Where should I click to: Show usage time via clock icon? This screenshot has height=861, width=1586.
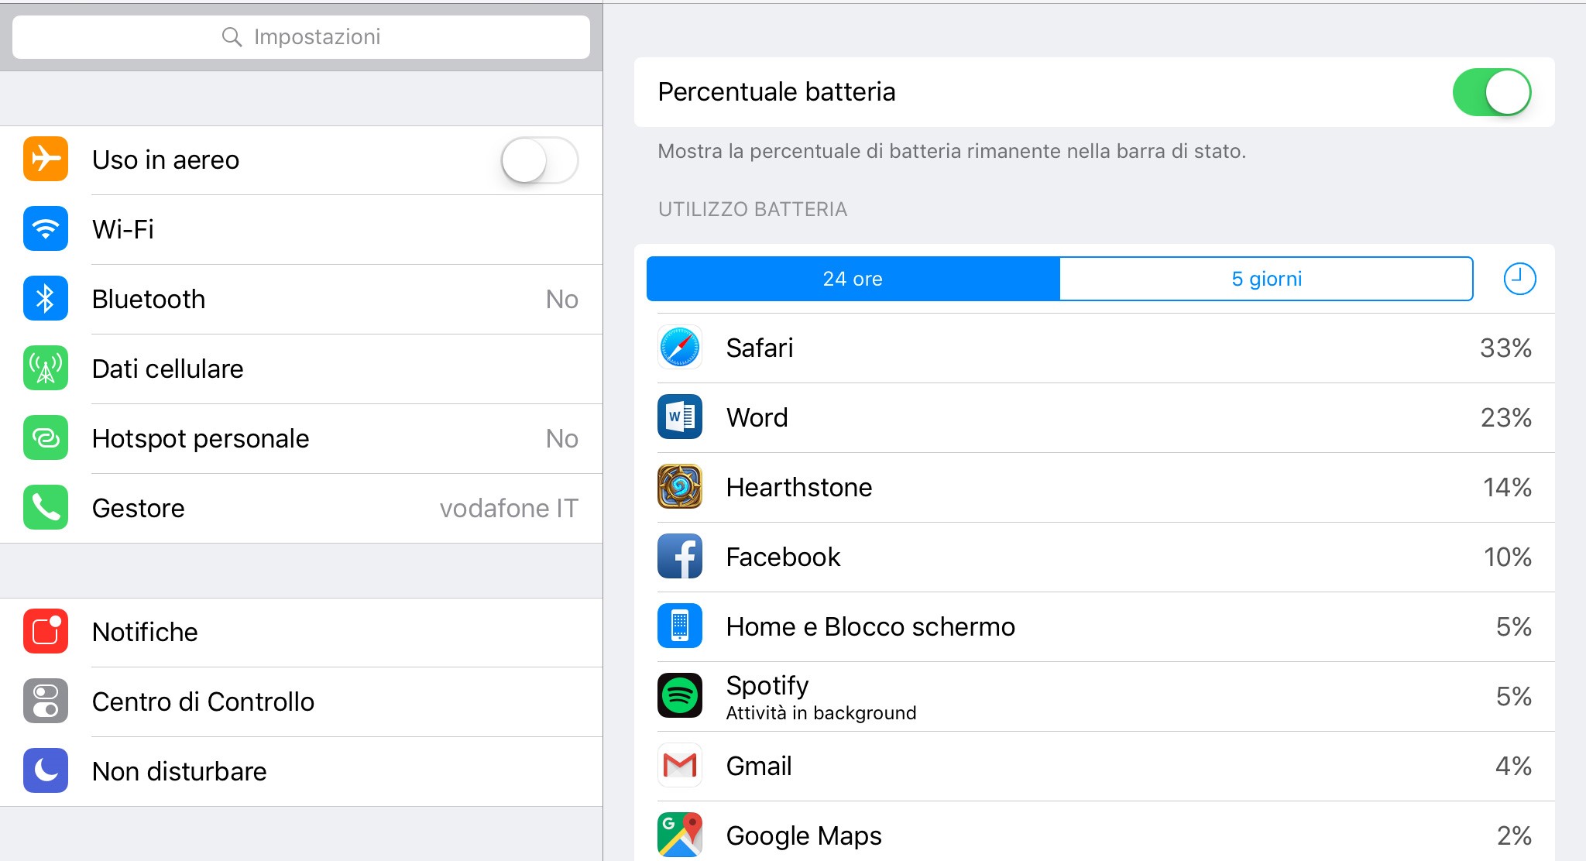click(x=1519, y=279)
